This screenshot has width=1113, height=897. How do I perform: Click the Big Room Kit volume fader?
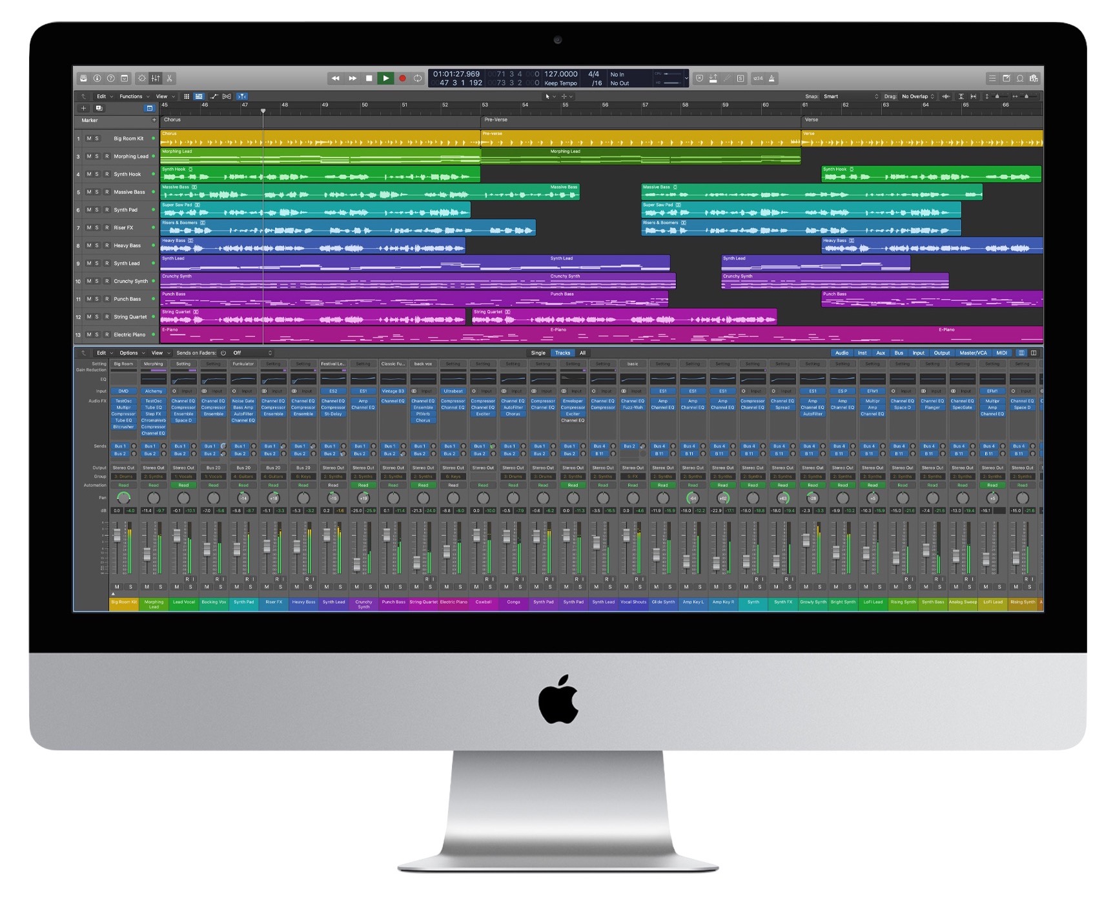click(117, 535)
